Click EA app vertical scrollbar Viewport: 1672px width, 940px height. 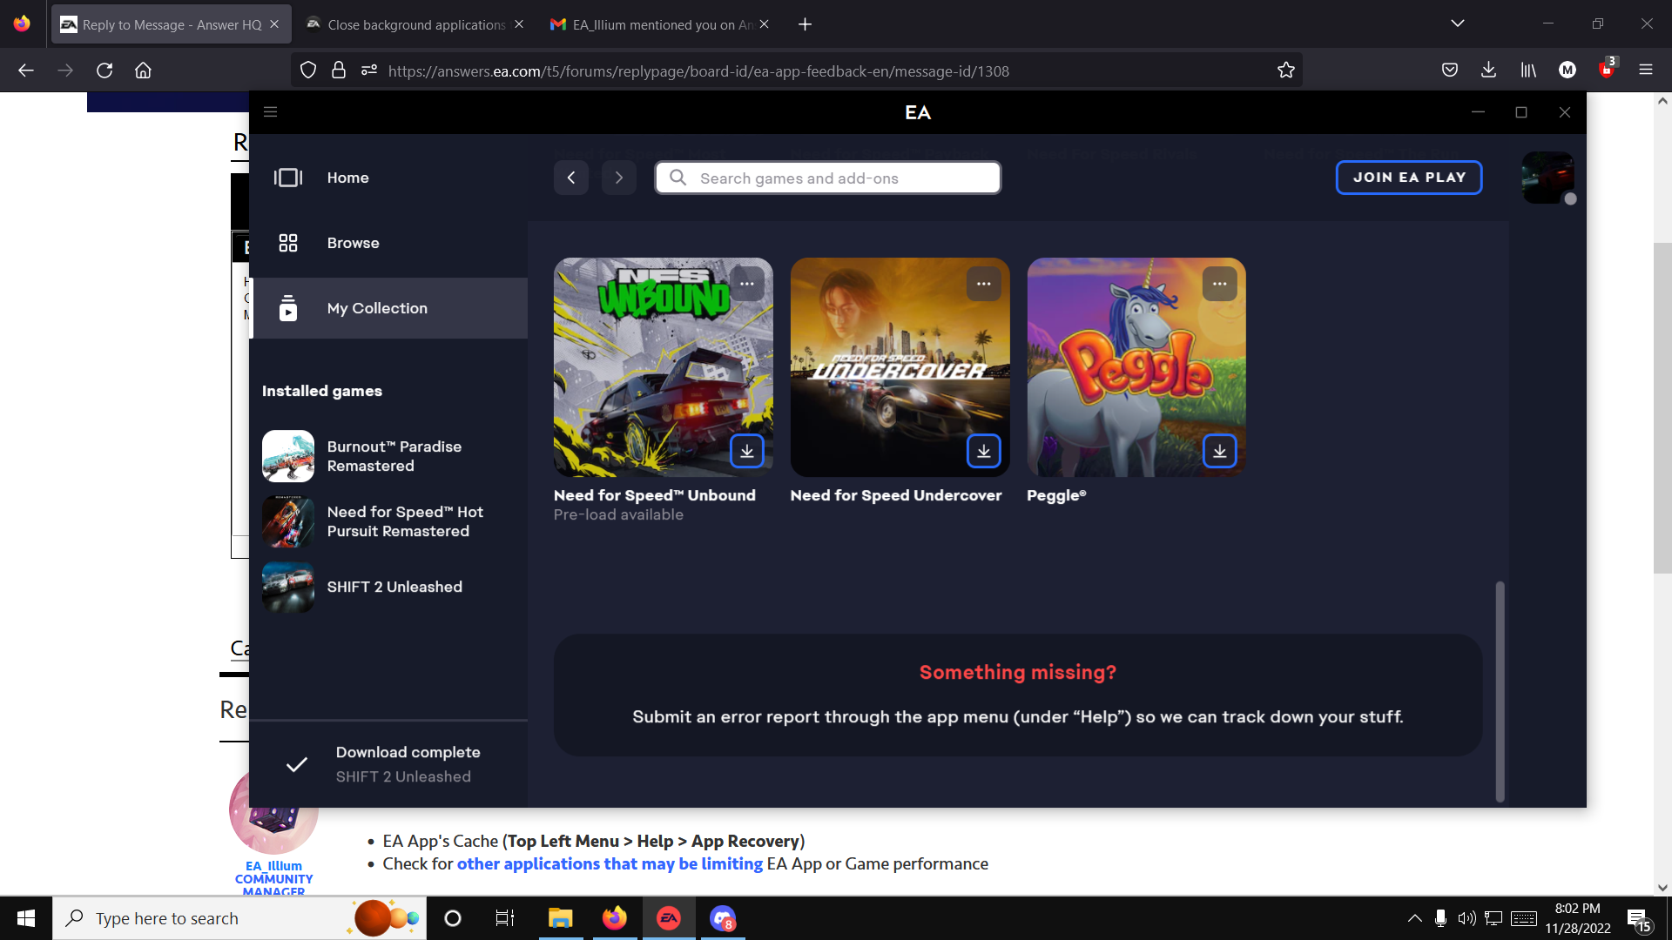(1500, 692)
